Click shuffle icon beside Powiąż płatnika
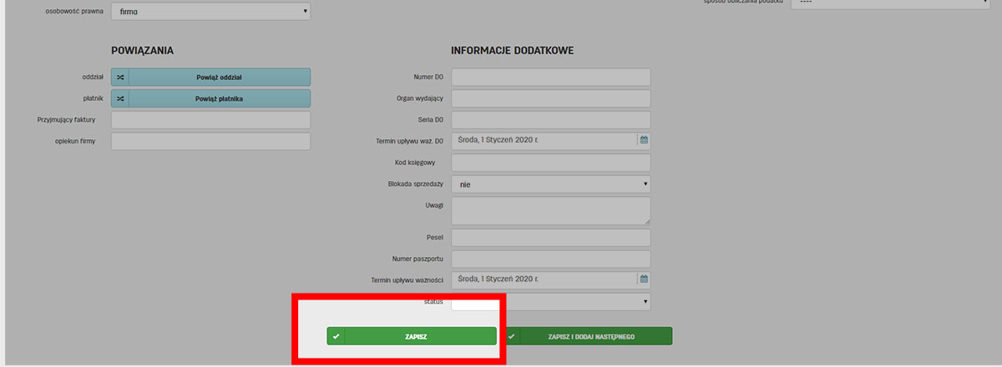 point(120,98)
